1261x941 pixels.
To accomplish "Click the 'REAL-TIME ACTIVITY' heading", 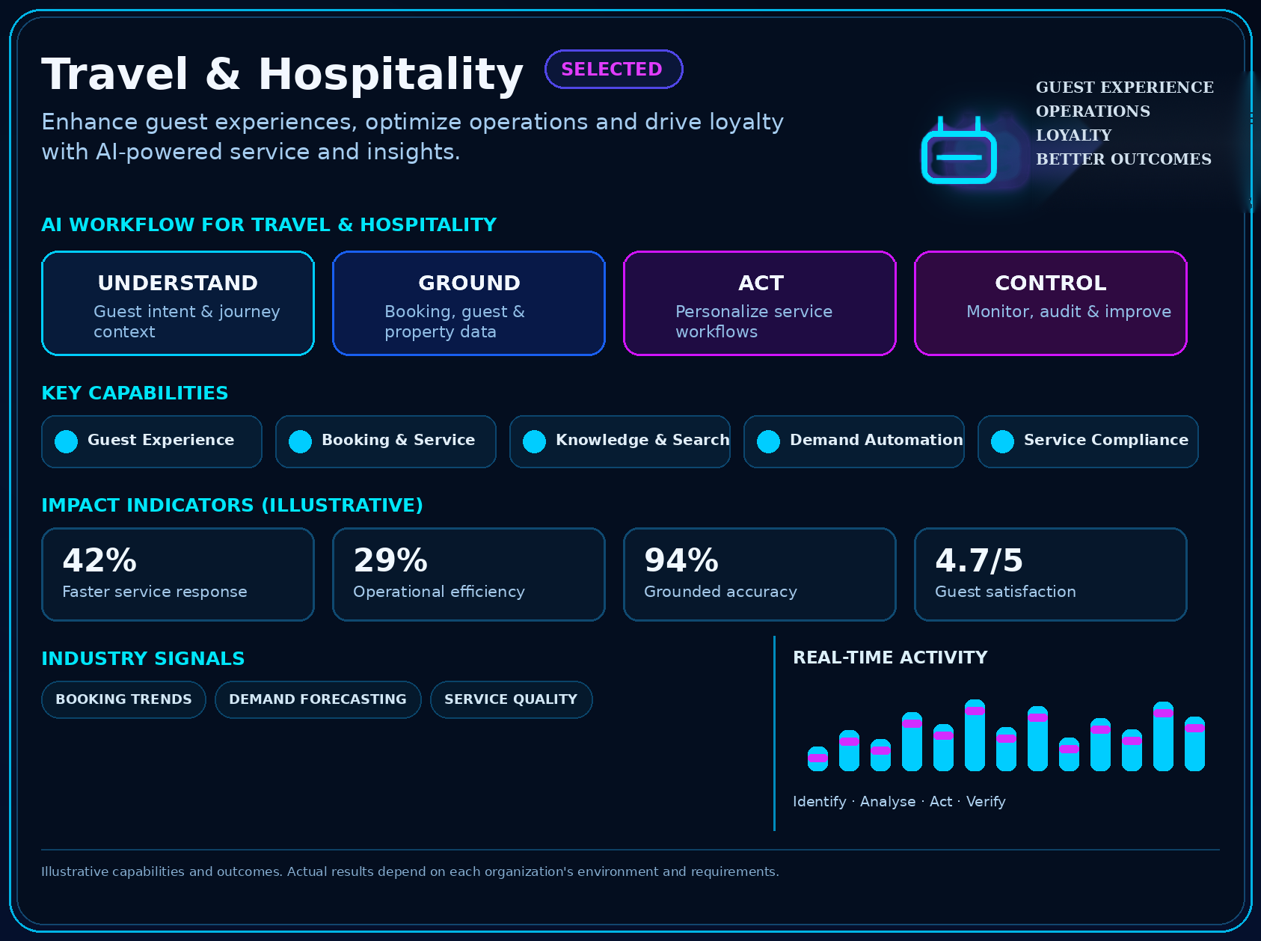I will click(x=890, y=658).
